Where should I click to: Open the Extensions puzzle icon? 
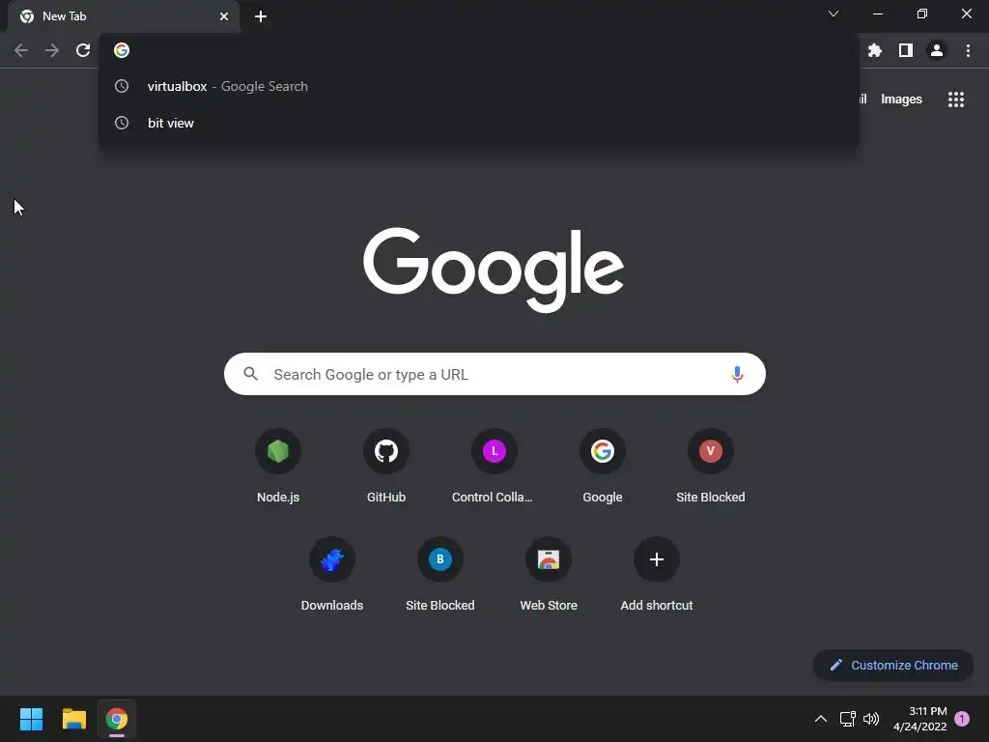pos(875,50)
